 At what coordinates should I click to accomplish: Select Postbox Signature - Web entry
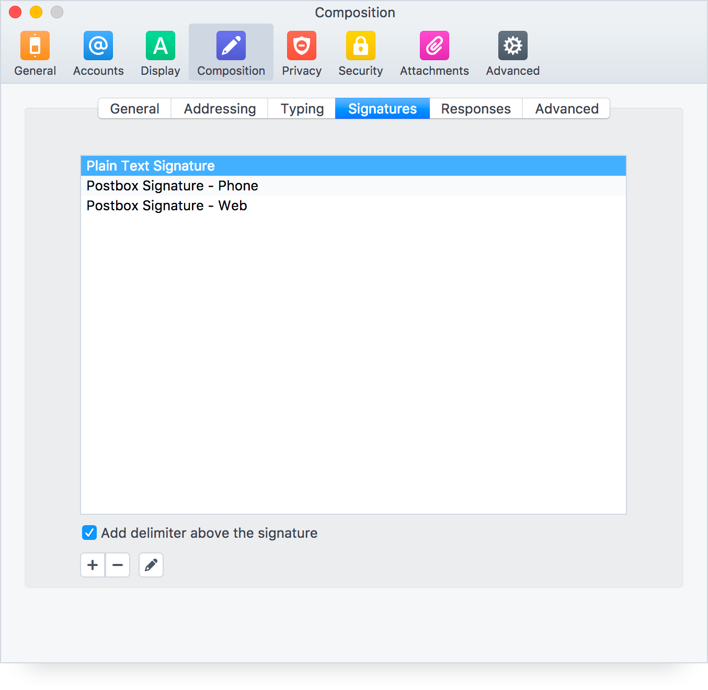166,206
